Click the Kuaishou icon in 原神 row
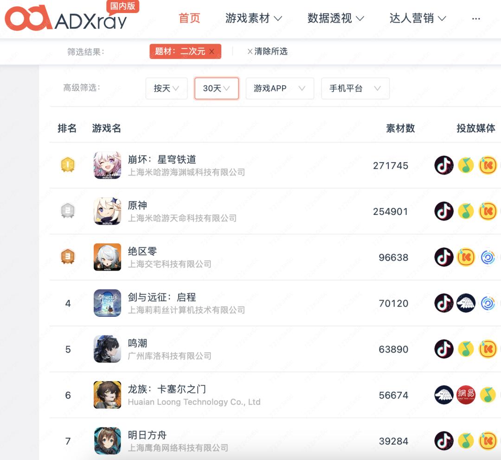This screenshot has height=460, width=501. 488,211
